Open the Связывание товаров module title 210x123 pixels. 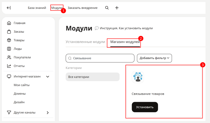click(148, 94)
